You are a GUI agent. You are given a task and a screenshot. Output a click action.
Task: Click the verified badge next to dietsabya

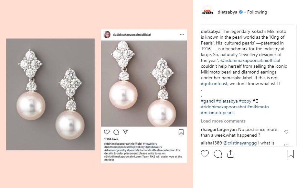[240, 12]
